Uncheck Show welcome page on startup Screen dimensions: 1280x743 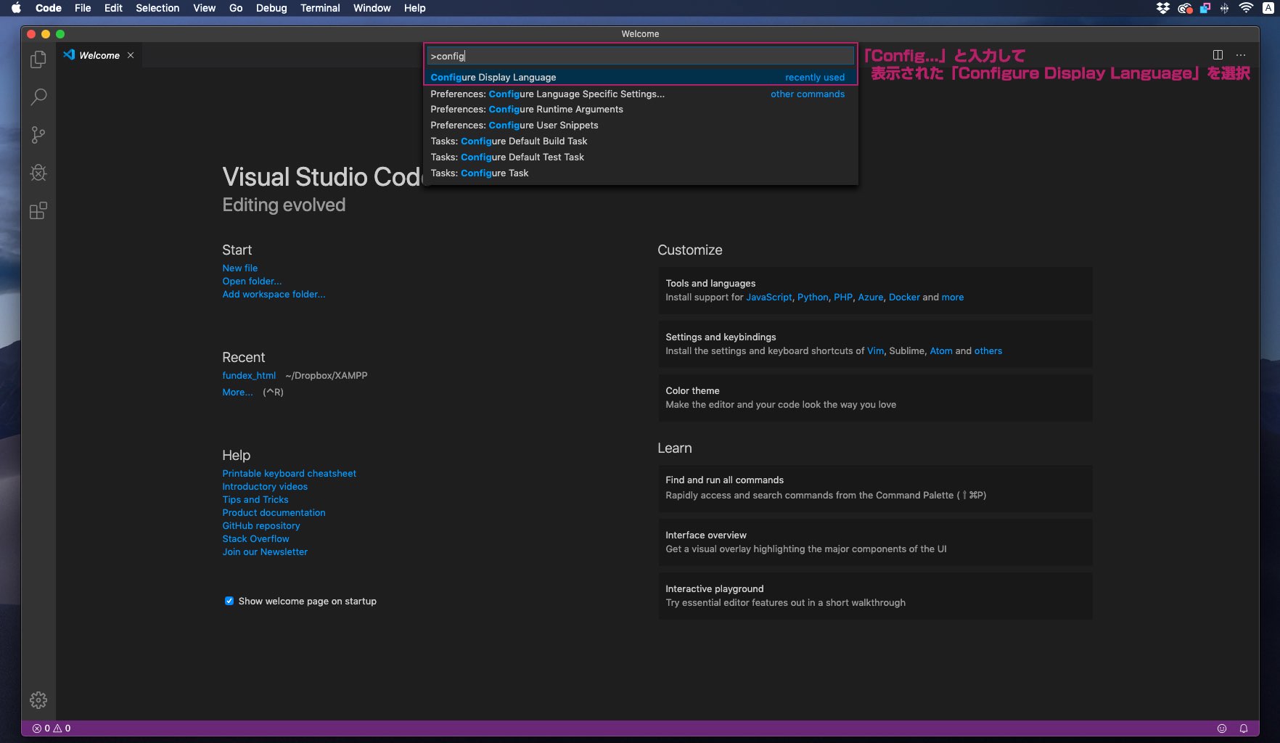[x=229, y=601]
